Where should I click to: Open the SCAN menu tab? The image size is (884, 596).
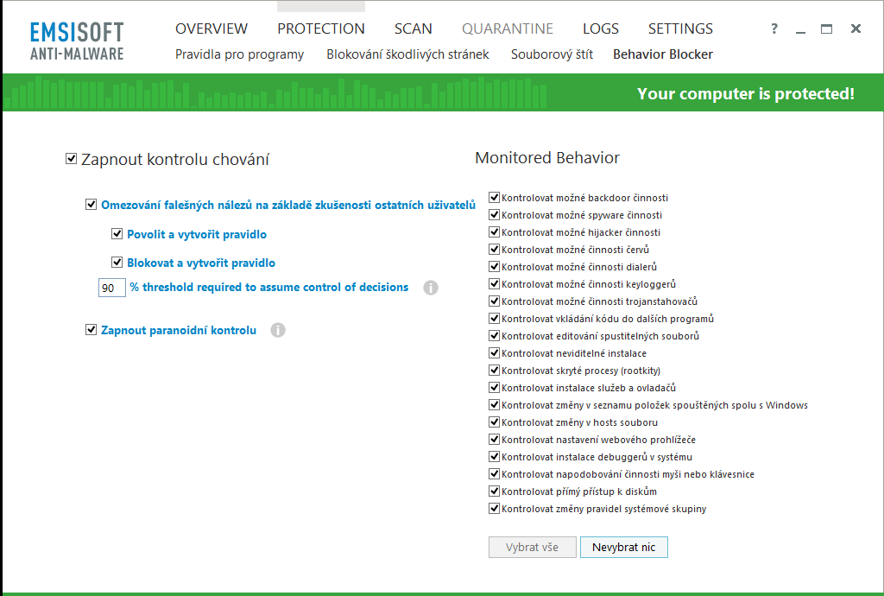[413, 29]
